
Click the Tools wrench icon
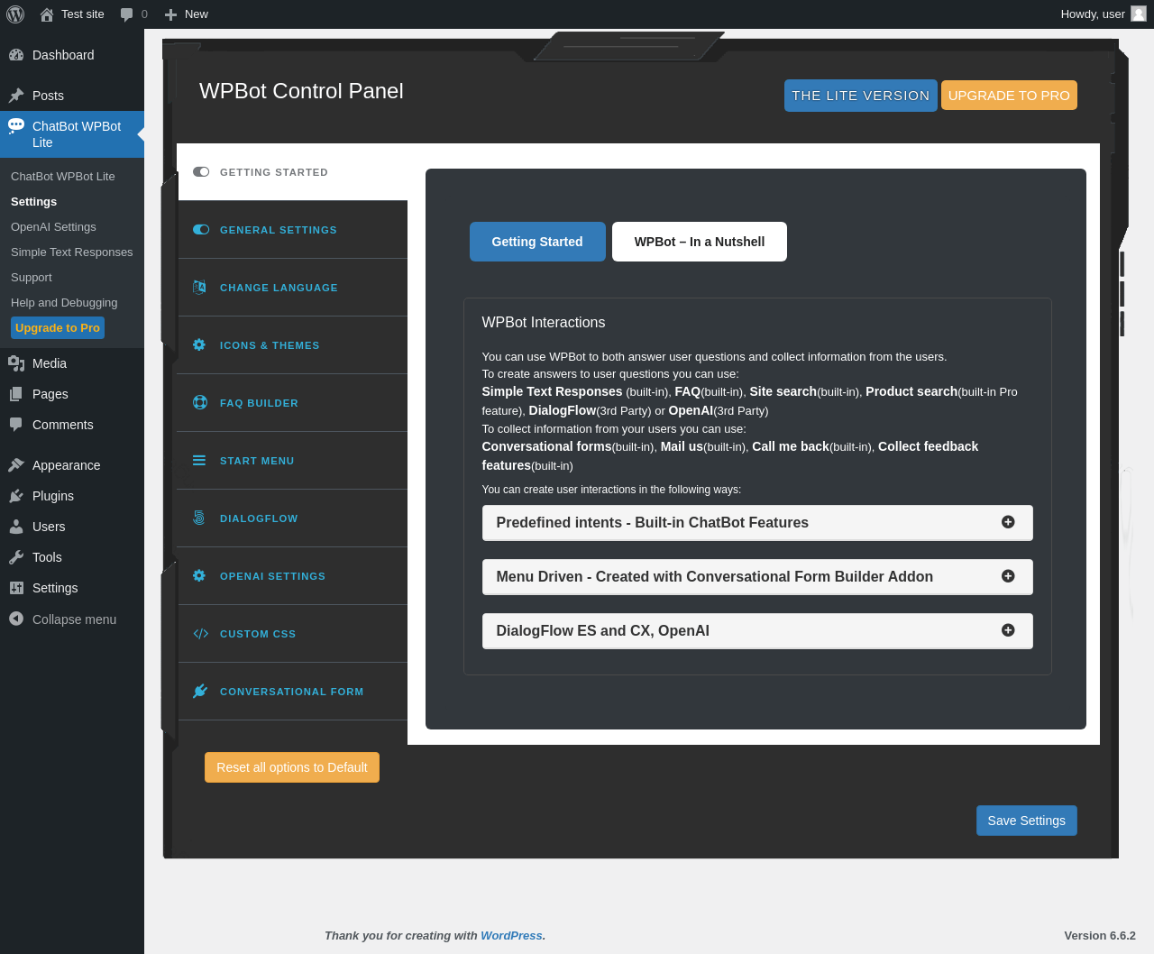pos(16,557)
